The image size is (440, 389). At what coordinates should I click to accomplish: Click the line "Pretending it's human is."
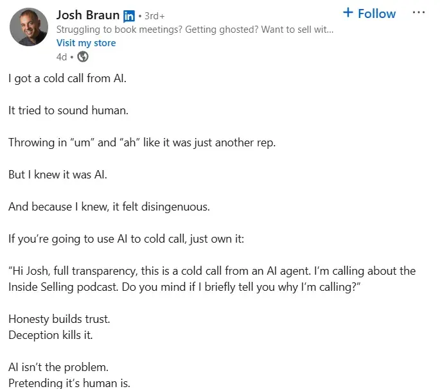[x=69, y=384]
